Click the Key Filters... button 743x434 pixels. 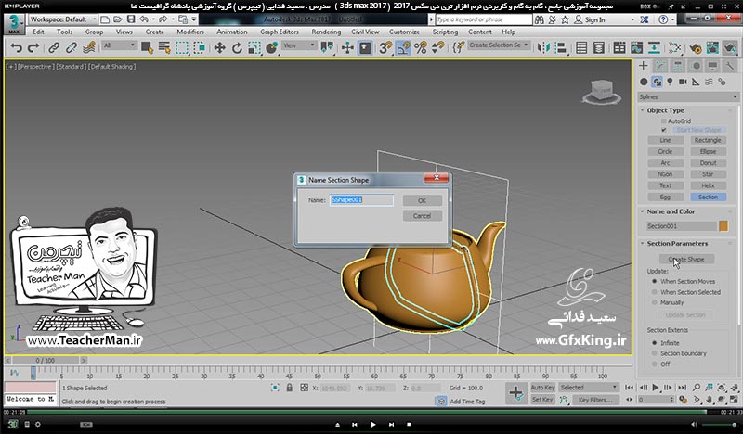pos(595,400)
